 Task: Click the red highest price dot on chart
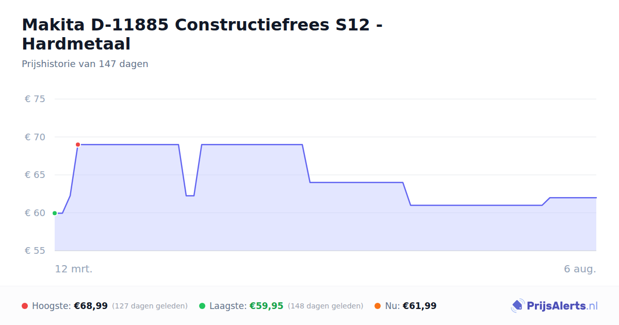click(78, 144)
